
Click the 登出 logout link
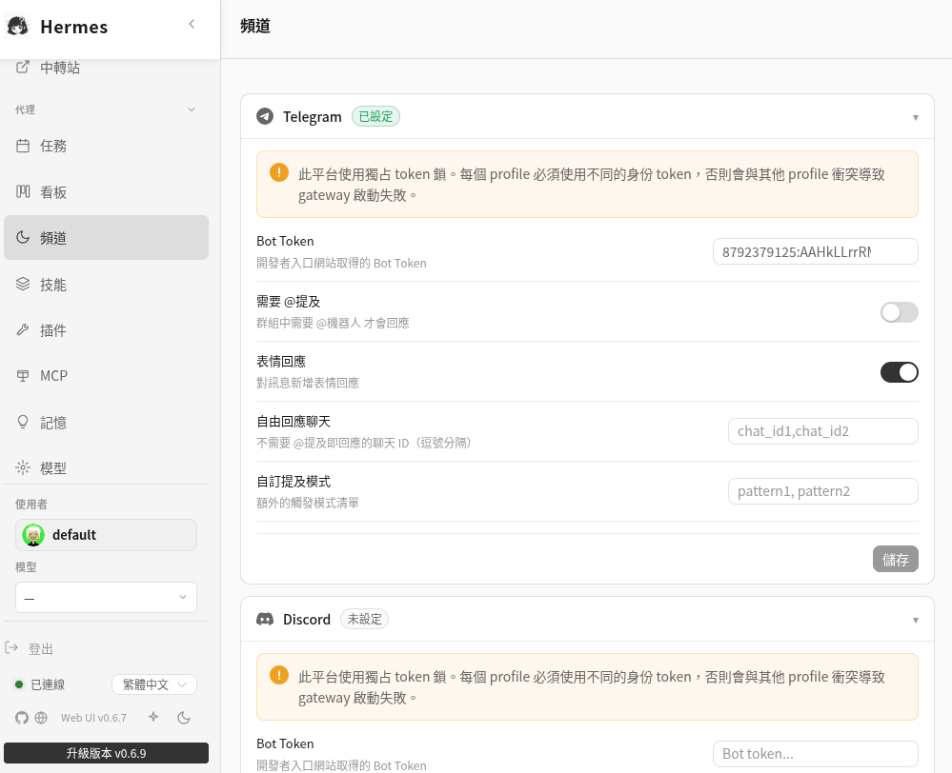click(41, 648)
